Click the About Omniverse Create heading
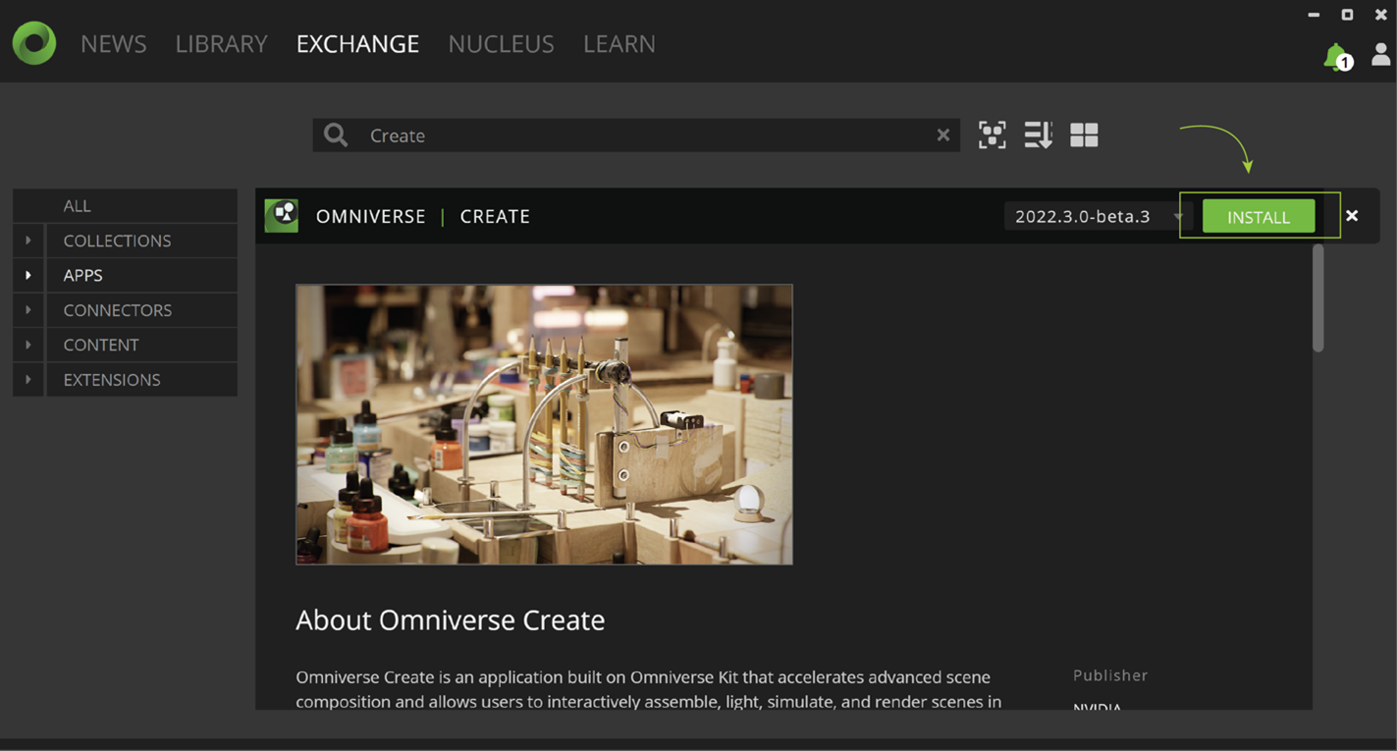1397x751 pixels. 451,620
